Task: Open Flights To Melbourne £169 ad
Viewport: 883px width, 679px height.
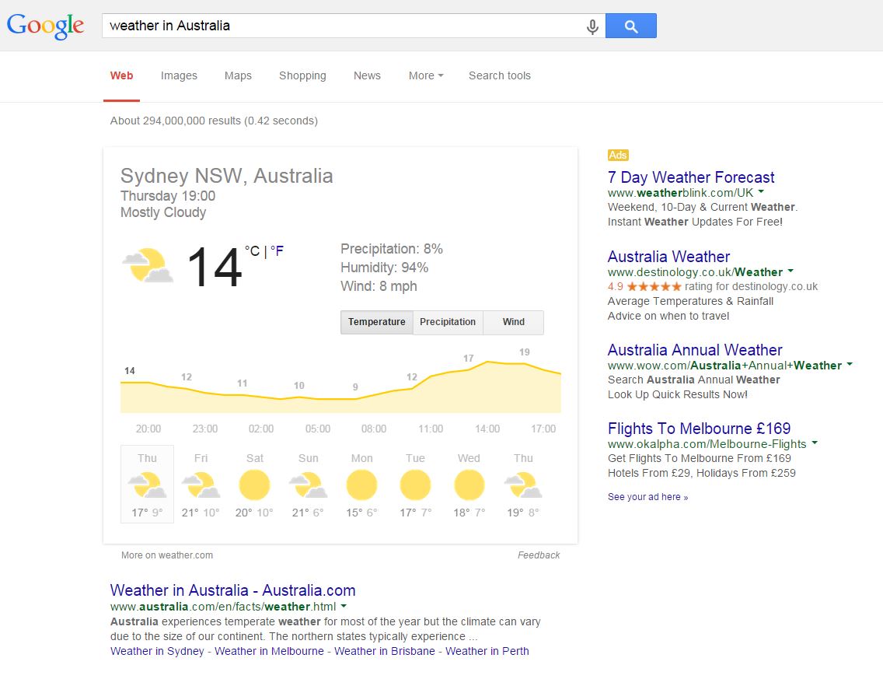Action: click(699, 429)
